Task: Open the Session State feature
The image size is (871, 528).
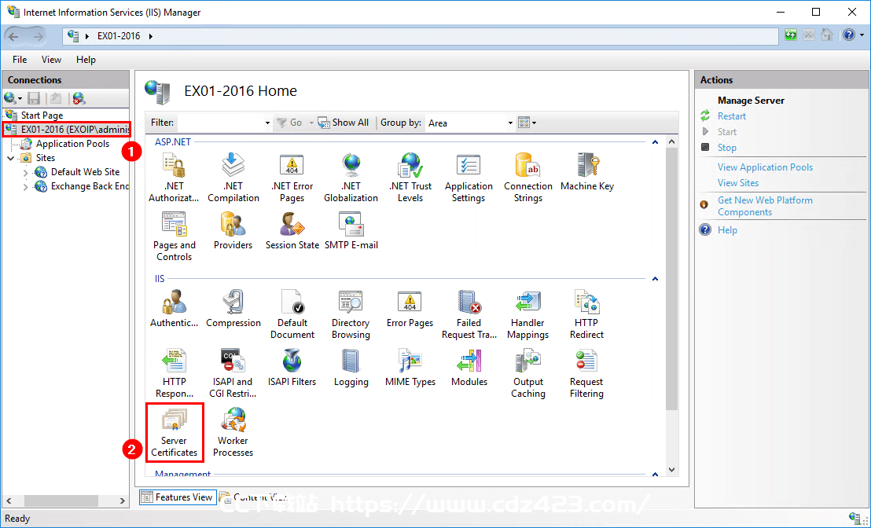Action: point(292,231)
